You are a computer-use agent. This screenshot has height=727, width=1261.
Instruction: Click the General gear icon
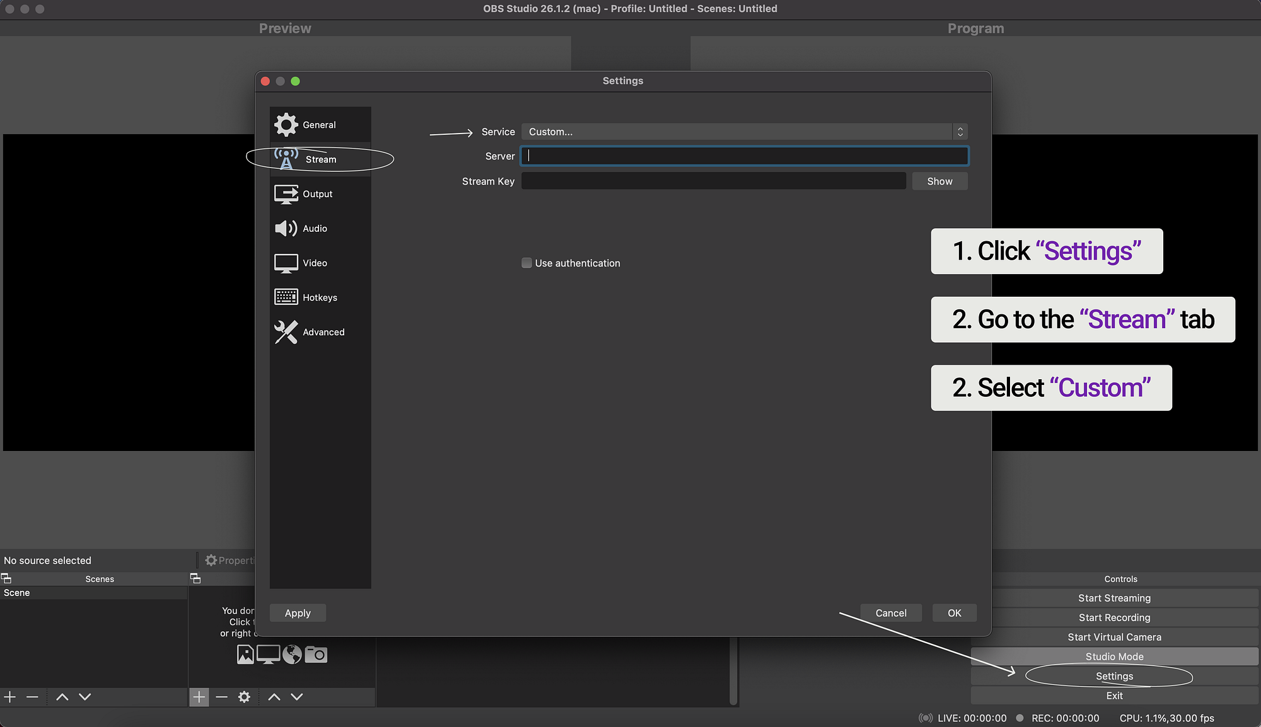(286, 125)
